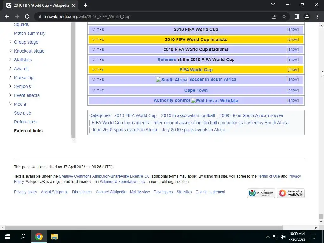Click the address bar URL
Image resolution: width=324 pixels, height=243 pixels.
88,16
